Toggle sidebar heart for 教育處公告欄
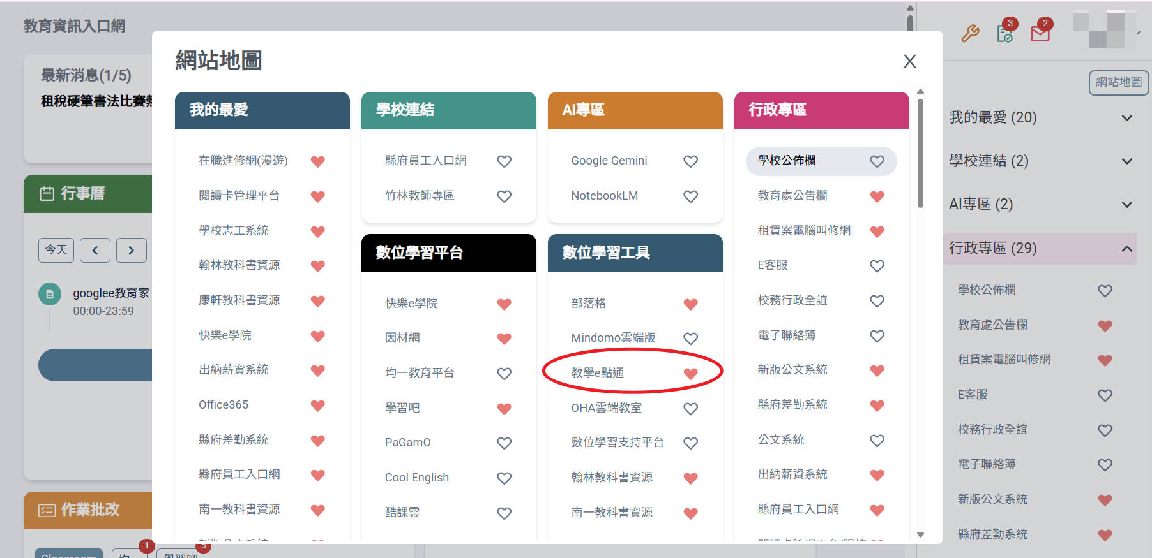 [1105, 326]
